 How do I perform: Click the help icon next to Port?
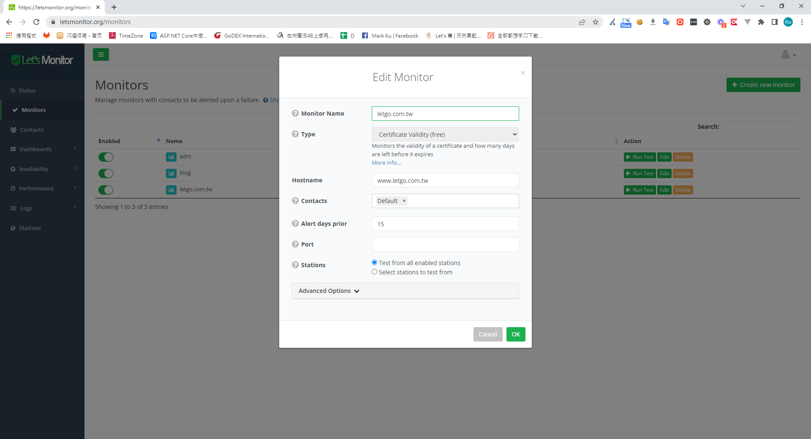[x=295, y=244]
